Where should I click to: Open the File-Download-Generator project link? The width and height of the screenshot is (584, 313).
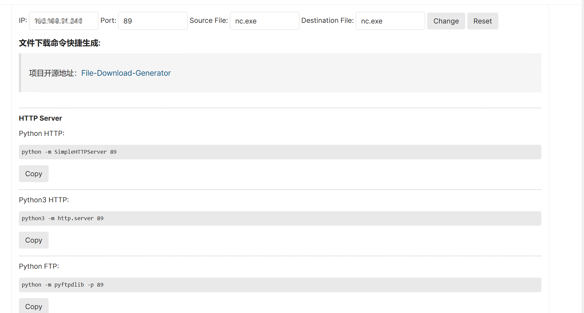point(126,73)
